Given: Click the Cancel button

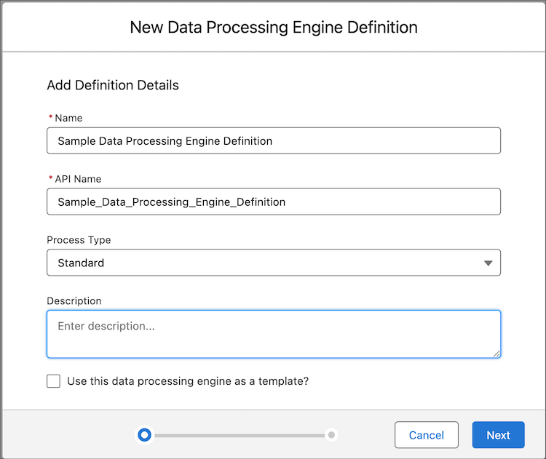Looking at the screenshot, I should point(426,435).
